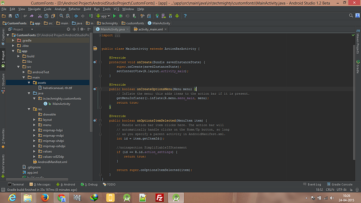Open Event Log

[x=312, y=185]
